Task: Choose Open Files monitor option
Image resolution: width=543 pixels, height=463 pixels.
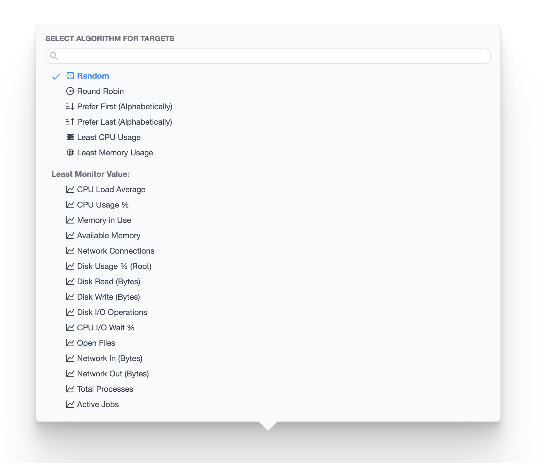Action: [96, 343]
